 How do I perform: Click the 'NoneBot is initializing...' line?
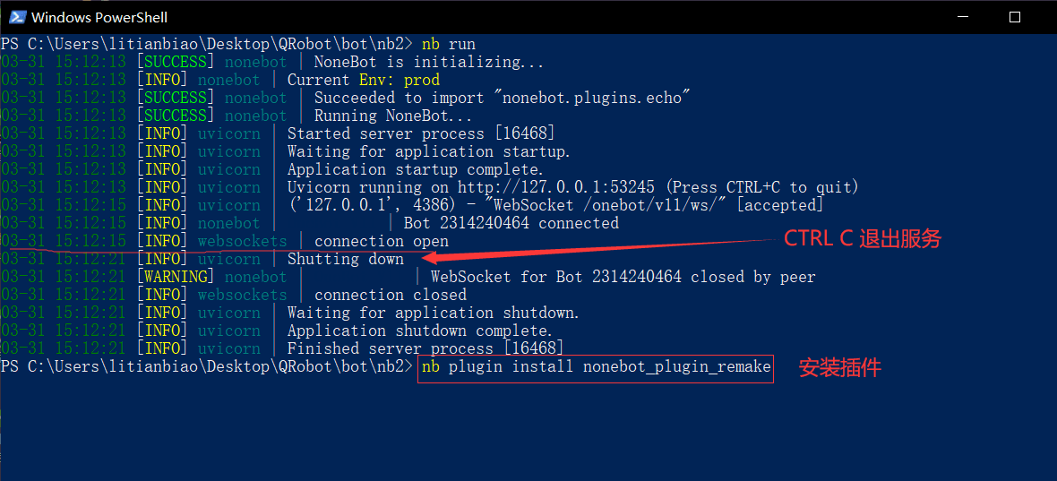tap(429, 63)
